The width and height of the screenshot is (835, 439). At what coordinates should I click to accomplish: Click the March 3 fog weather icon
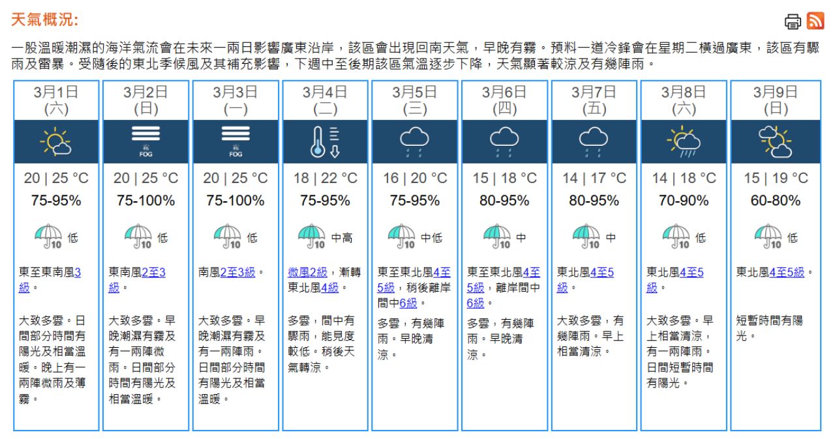click(235, 141)
